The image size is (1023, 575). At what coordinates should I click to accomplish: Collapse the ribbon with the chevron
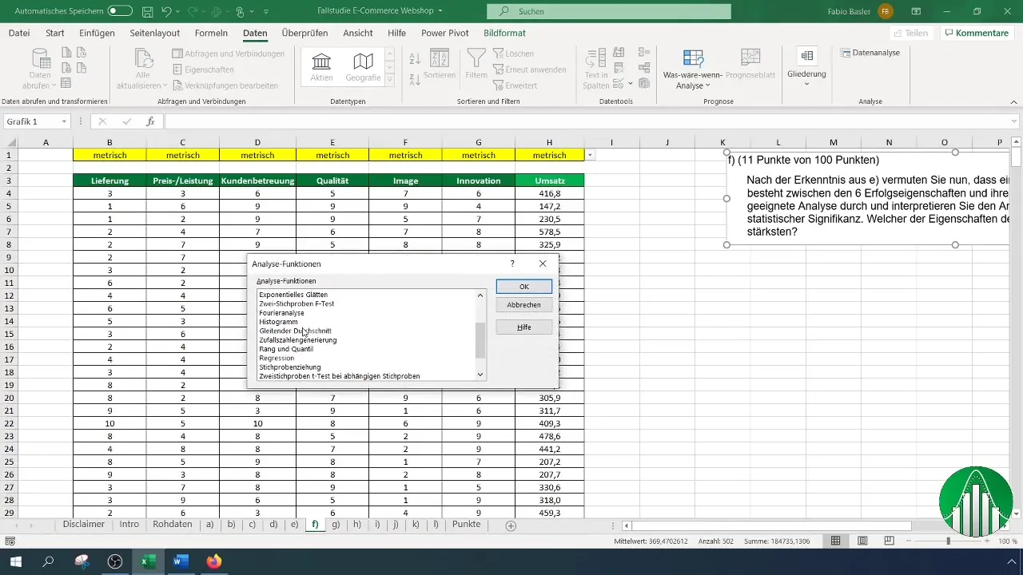coord(1013,102)
